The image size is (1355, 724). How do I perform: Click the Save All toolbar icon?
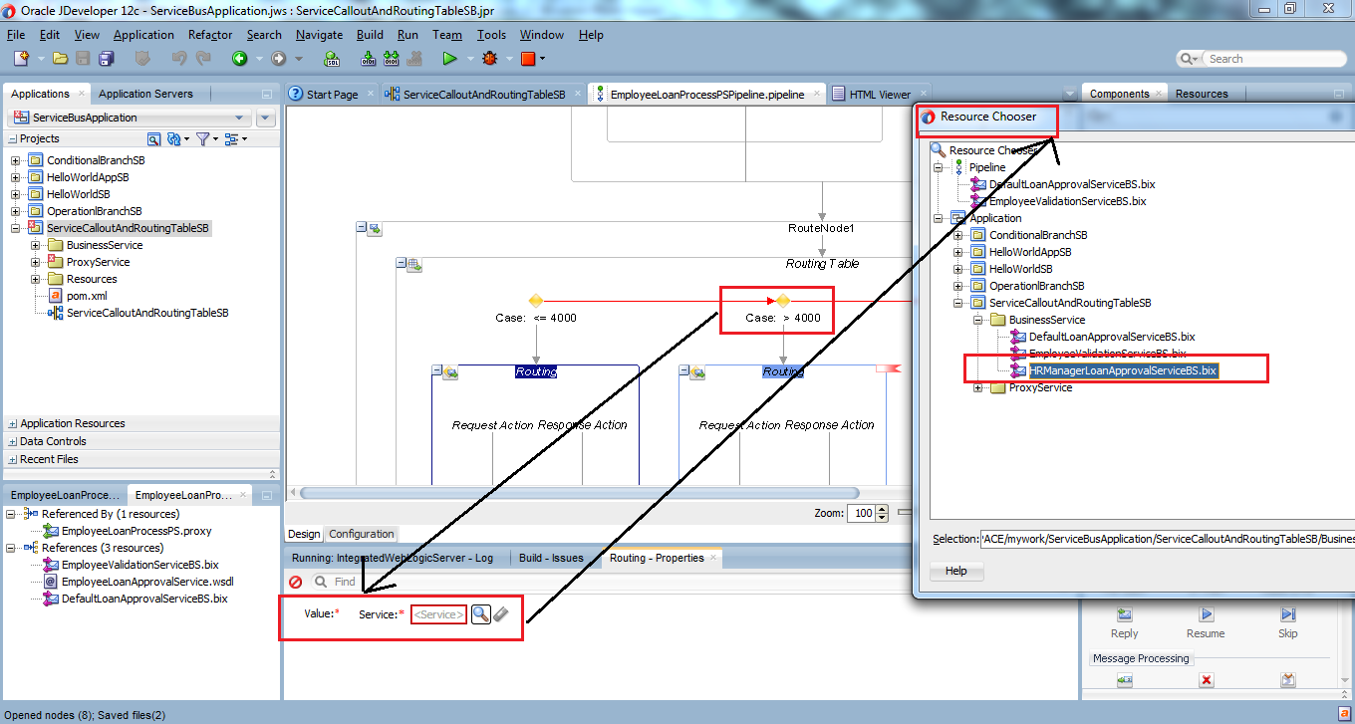click(x=105, y=59)
